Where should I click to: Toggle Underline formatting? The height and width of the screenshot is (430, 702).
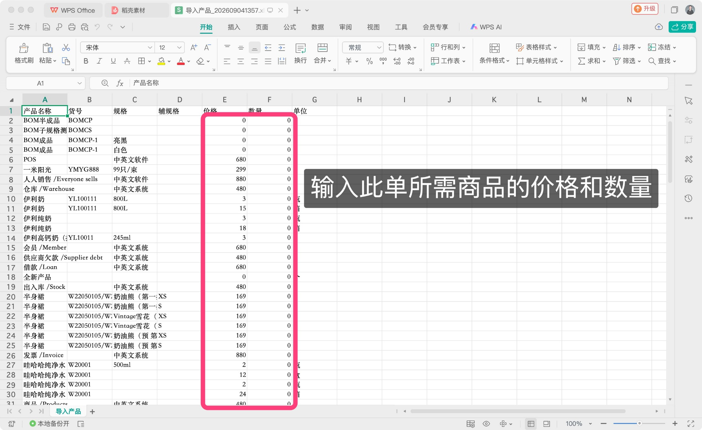(x=113, y=61)
